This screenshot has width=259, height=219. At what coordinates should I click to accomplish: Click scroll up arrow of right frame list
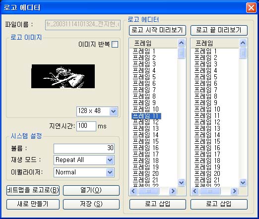click(x=243, y=43)
